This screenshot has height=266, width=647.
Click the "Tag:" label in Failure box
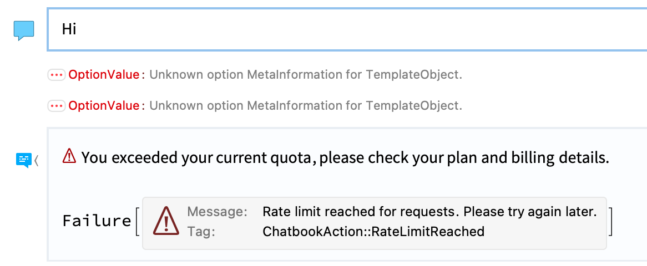201,232
